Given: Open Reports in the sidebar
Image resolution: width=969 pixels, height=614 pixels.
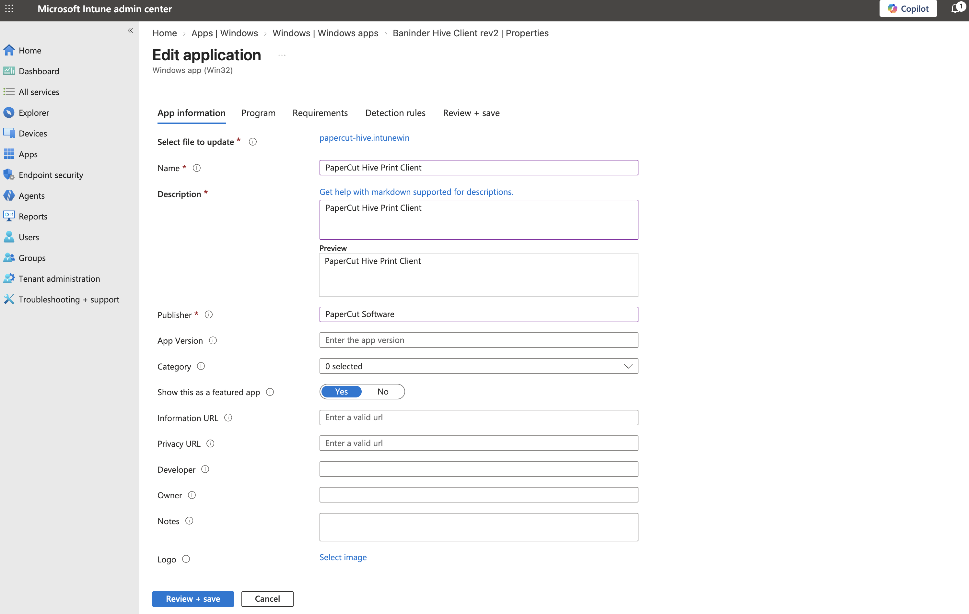Looking at the screenshot, I should tap(33, 216).
